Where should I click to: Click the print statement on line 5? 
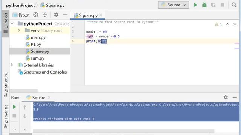[96, 41]
